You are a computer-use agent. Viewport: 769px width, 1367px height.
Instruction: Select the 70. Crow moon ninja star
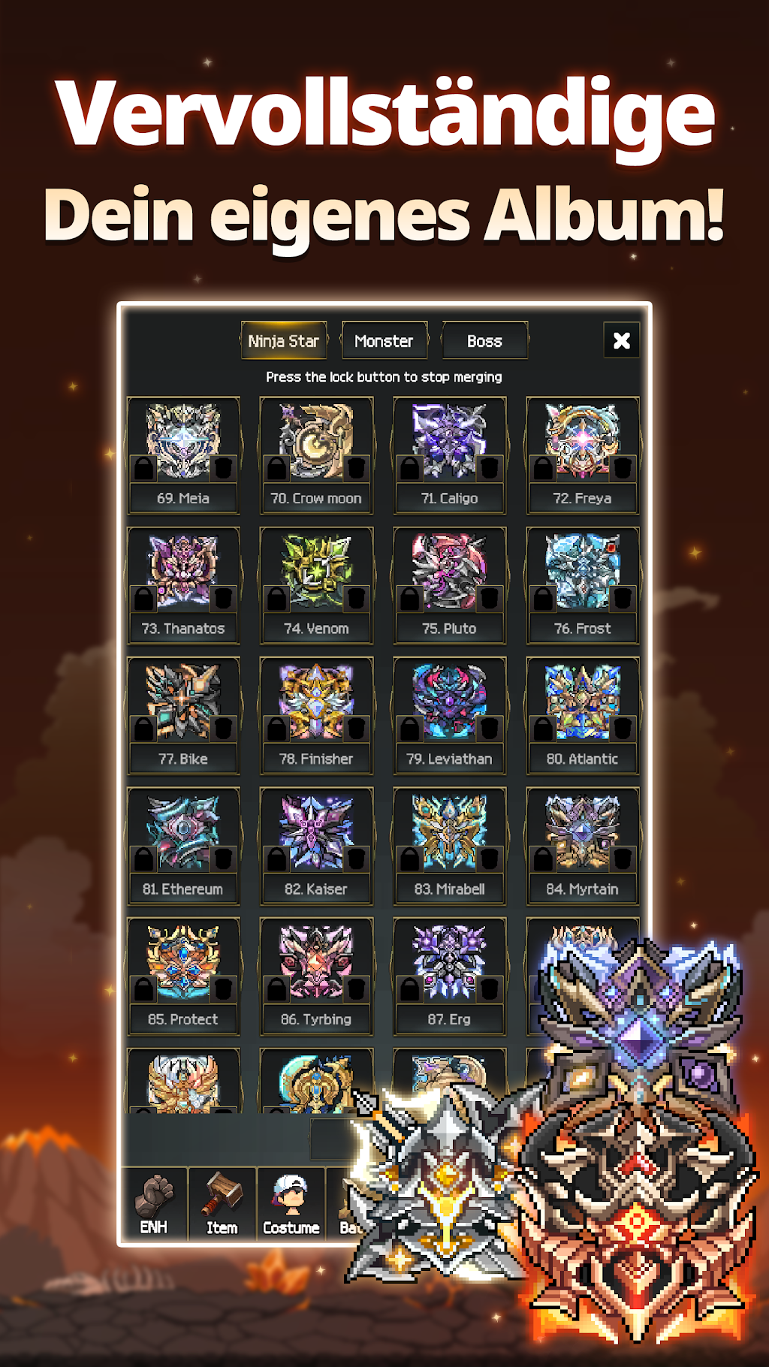click(x=316, y=455)
